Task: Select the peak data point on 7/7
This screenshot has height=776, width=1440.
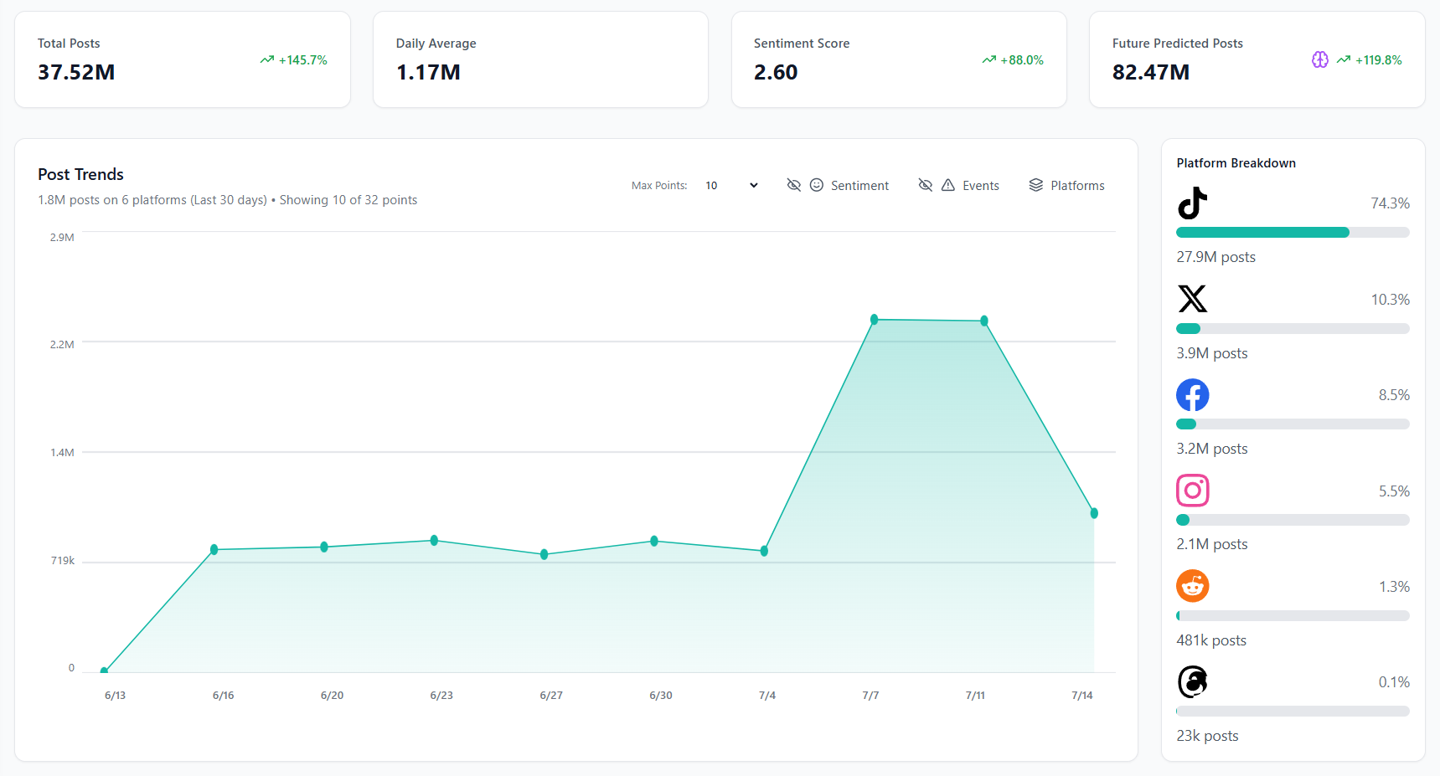Action: (x=873, y=319)
